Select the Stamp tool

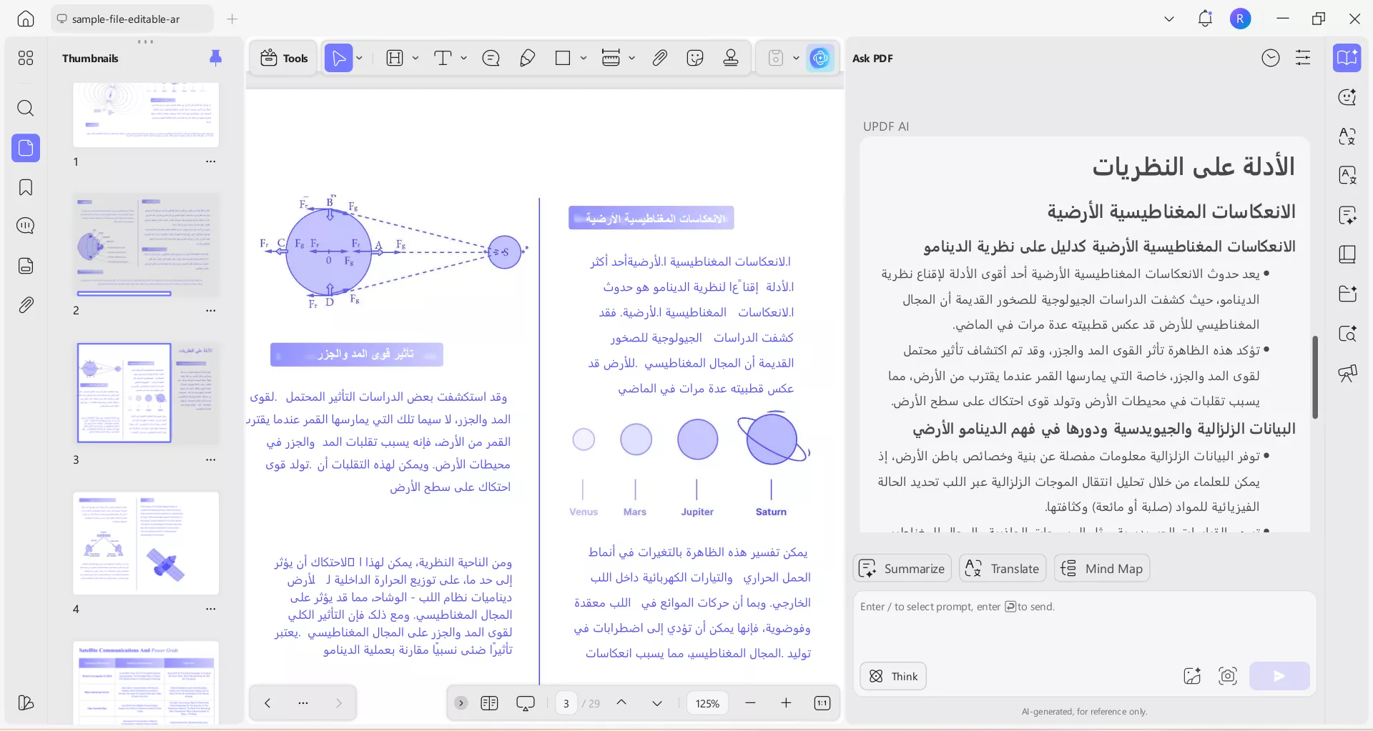pos(731,58)
